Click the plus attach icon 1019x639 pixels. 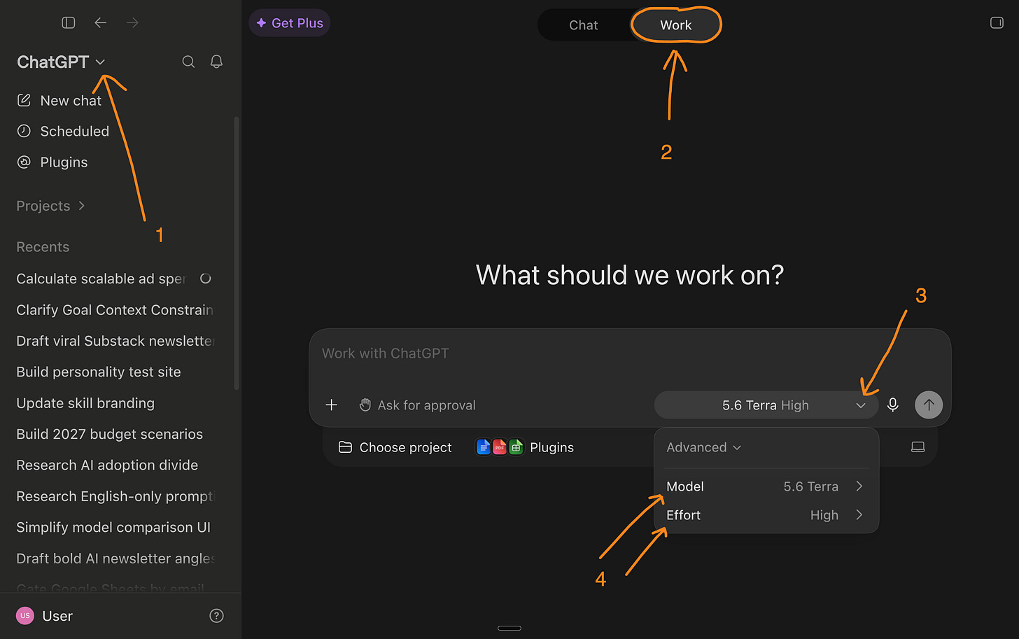coord(332,405)
